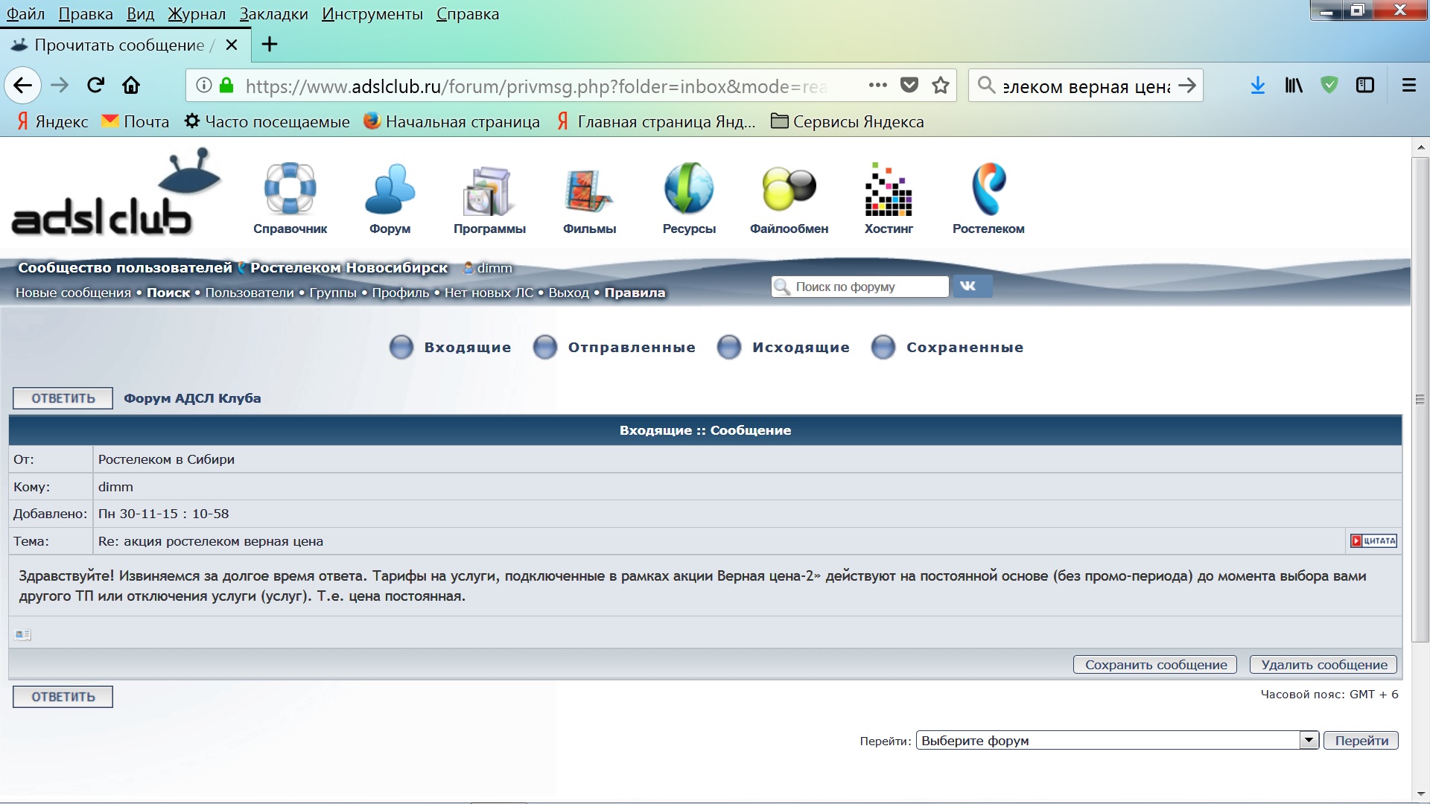
Task: Click the vertical page scrollbar
Action: click(1420, 398)
